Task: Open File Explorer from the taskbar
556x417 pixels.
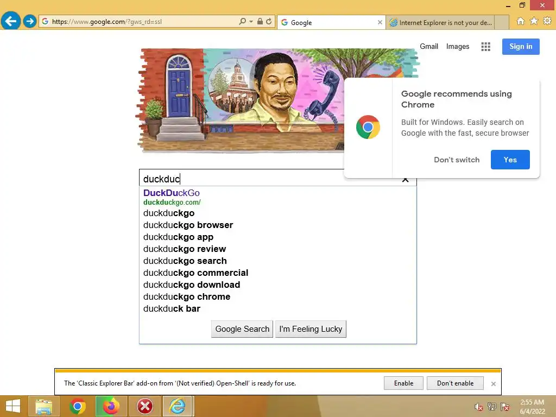Action: pos(44,406)
